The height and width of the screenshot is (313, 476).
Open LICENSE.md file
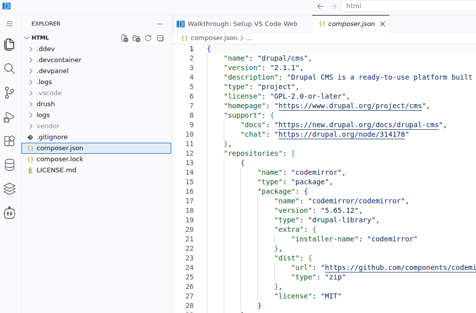(x=97, y=170)
